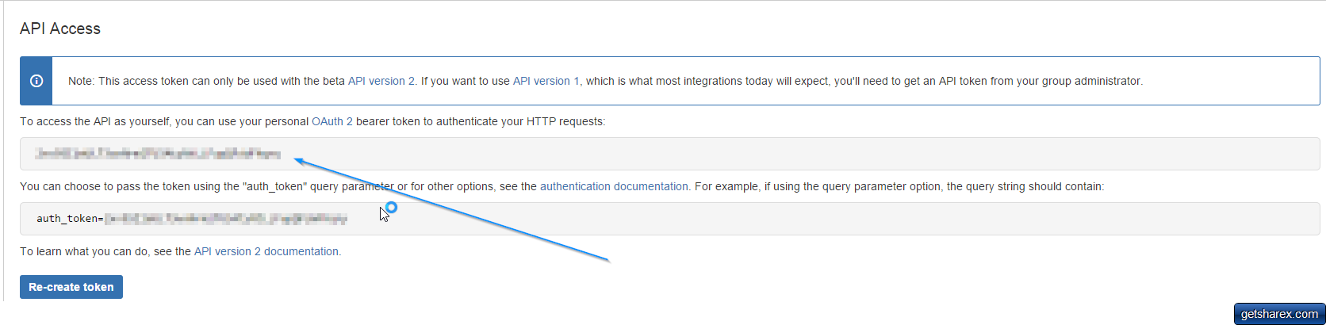Open the API version 2 link in the note
Screen dimensions: 1326x325
click(381, 81)
